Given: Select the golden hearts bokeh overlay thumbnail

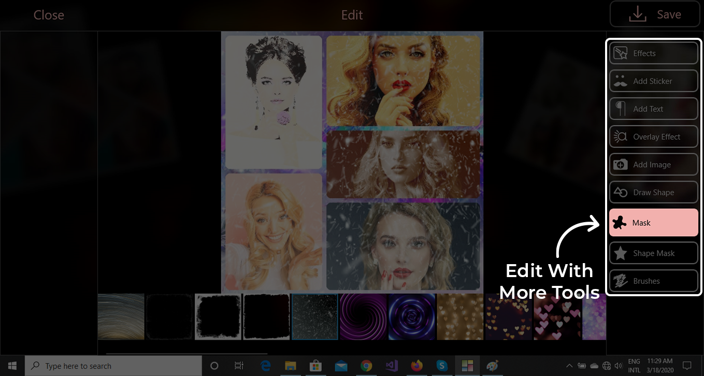Looking at the screenshot, I should click(461, 317).
